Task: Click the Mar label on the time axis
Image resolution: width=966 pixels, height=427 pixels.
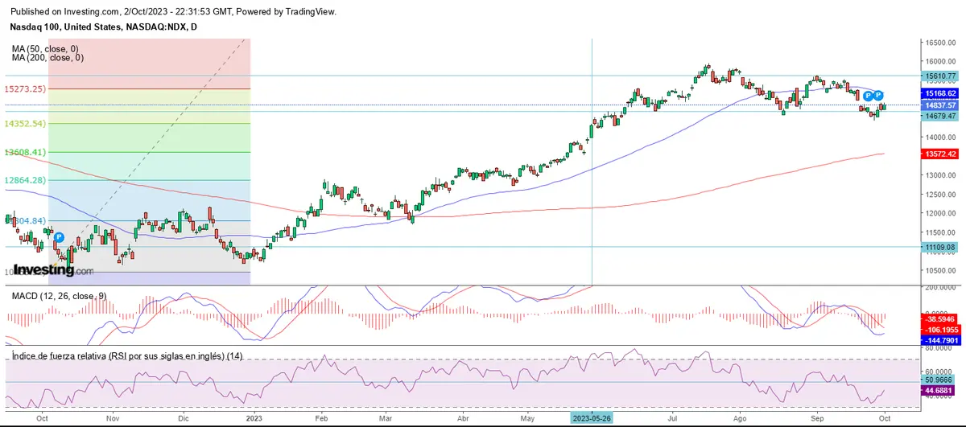Action: (385, 419)
